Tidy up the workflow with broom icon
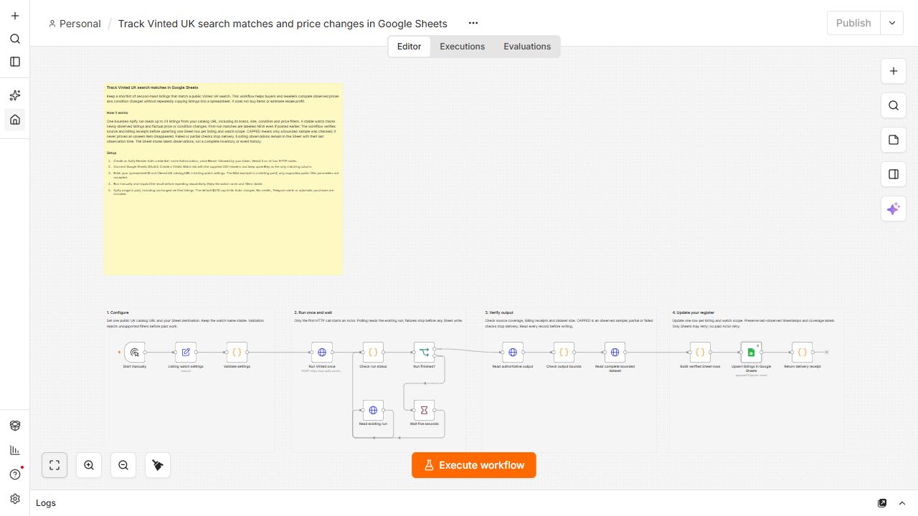Viewport: 918px width, 516px height. (158, 465)
